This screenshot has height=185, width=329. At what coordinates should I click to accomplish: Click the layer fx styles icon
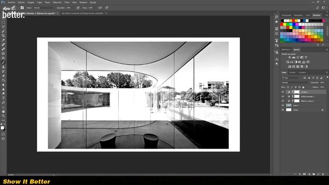click(300, 174)
